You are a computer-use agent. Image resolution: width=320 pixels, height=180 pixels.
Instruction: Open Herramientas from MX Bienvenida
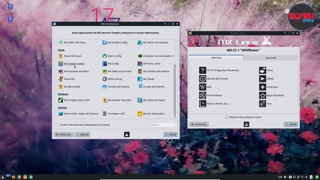pyautogui.click(x=210, y=95)
